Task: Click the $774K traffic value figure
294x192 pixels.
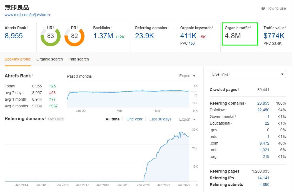Action: click(274, 36)
